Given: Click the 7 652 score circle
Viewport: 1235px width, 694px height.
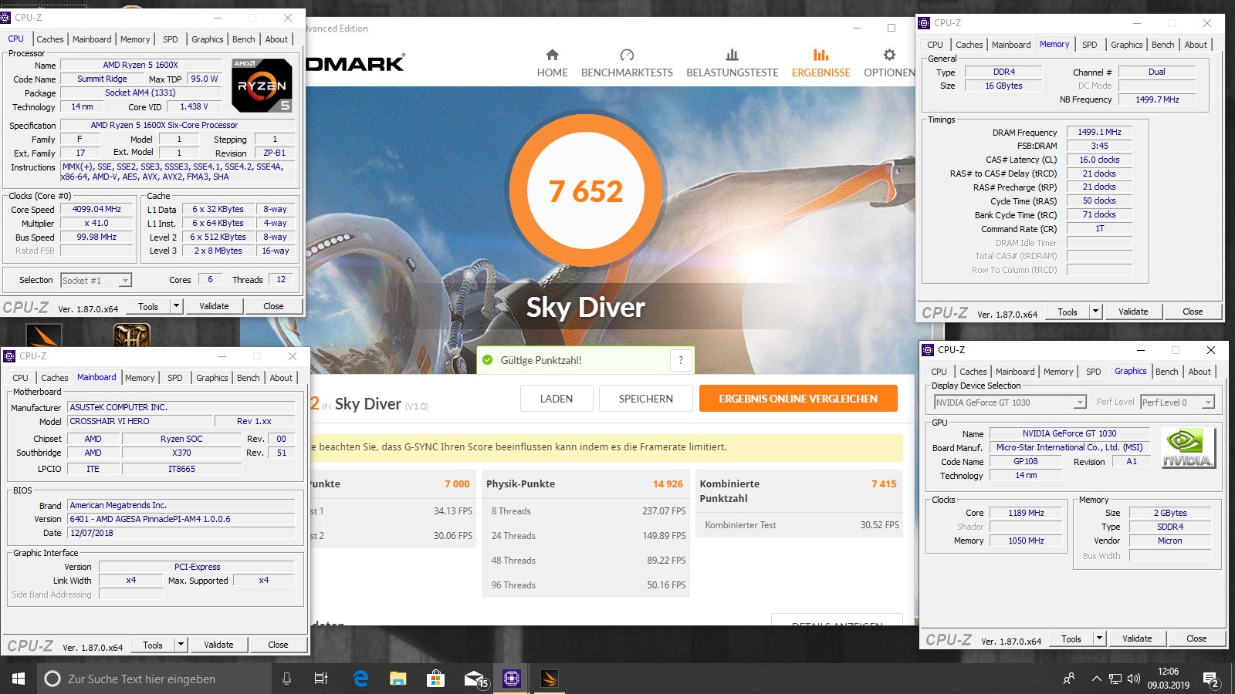Looking at the screenshot, I should pos(586,191).
